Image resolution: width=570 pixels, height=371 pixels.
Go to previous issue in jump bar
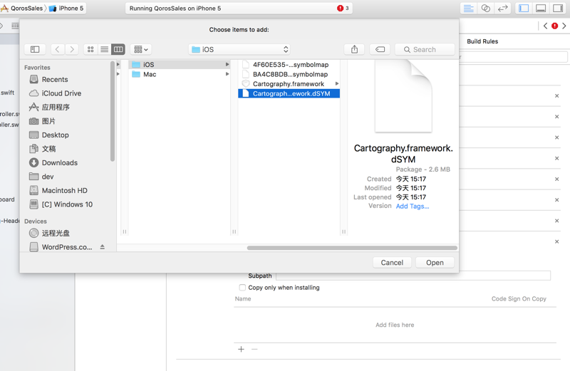pyautogui.click(x=545, y=26)
